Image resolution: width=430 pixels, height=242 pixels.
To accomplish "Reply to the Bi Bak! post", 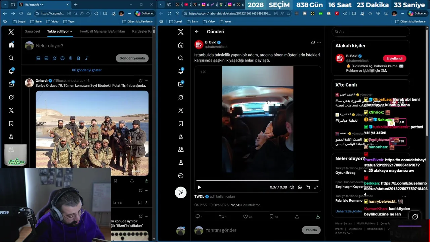I will pyautogui.click(x=198, y=216).
